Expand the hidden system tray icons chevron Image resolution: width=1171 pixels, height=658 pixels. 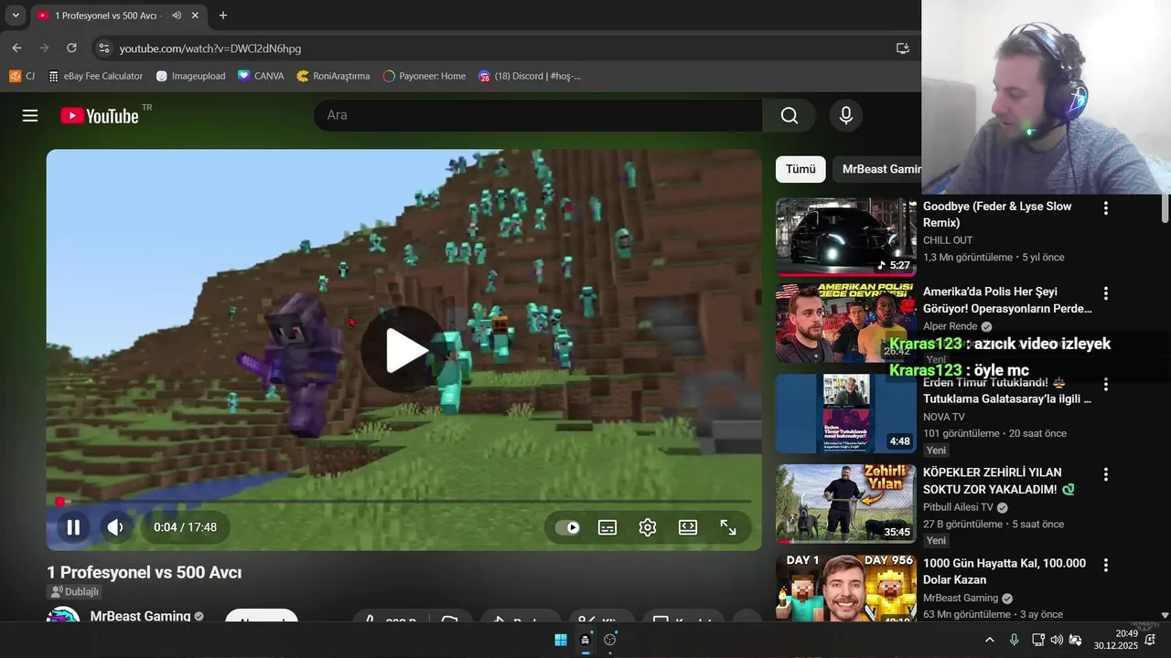coord(989,640)
